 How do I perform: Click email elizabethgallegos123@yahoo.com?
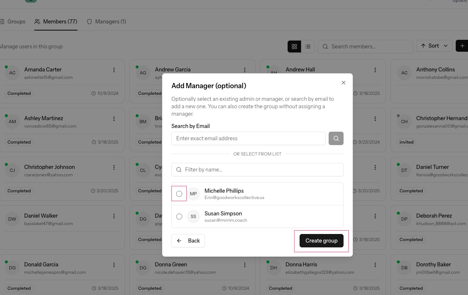tap(320, 272)
